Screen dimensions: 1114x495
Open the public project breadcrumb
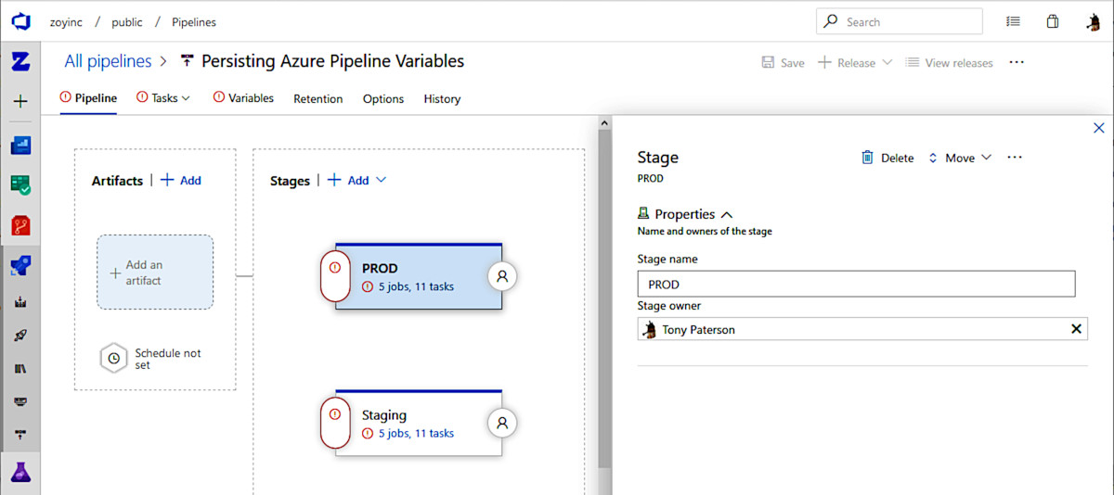127,21
